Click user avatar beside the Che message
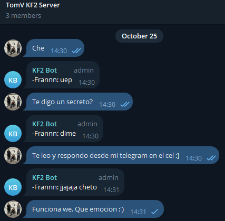Image resolution: width=225 pixels, height=221 pixels. point(13,48)
